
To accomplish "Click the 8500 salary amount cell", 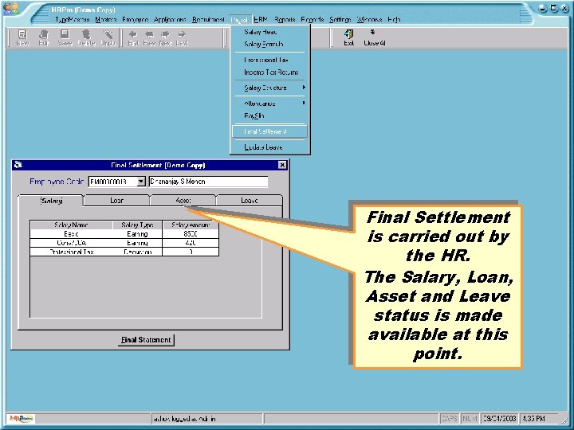I will pos(191,234).
